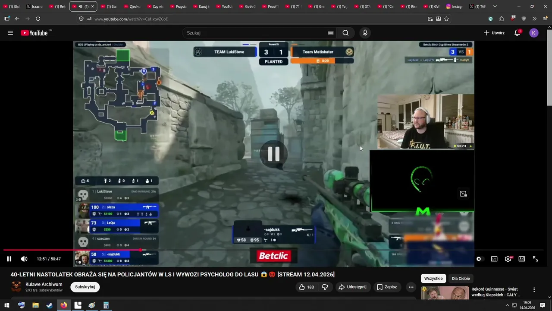This screenshot has width=552, height=311.
Task: Show hidden system tray icons chevron
Action: click(508, 305)
